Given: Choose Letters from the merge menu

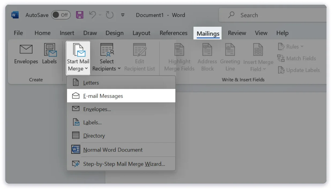Looking at the screenshot, I should 121,83.
